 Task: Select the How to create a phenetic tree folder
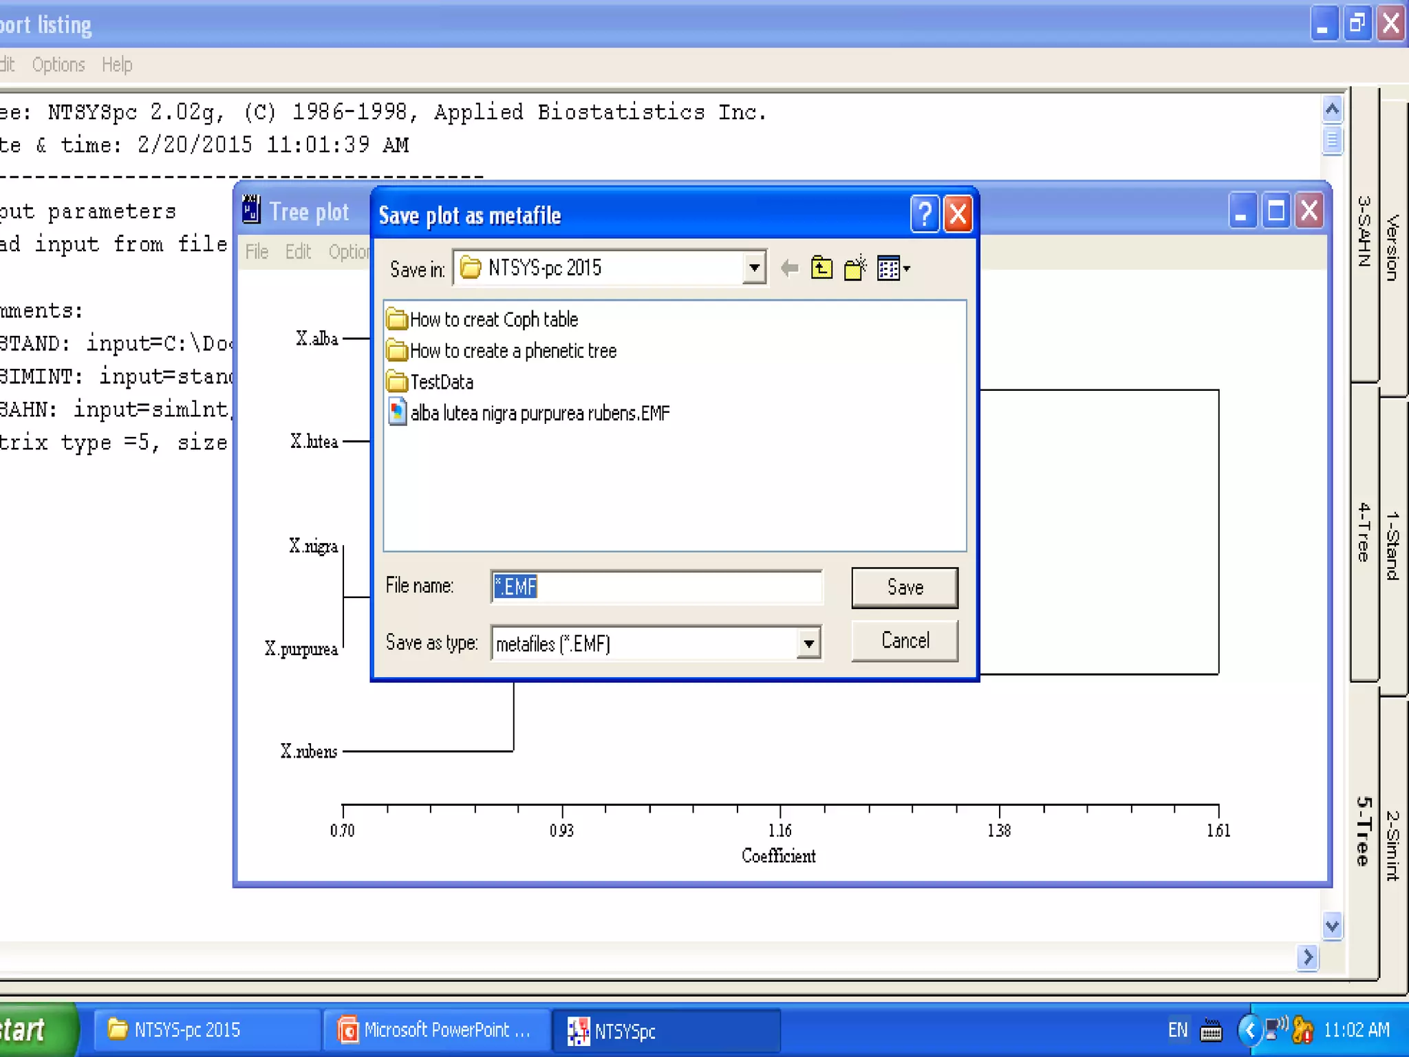[513, 351]
